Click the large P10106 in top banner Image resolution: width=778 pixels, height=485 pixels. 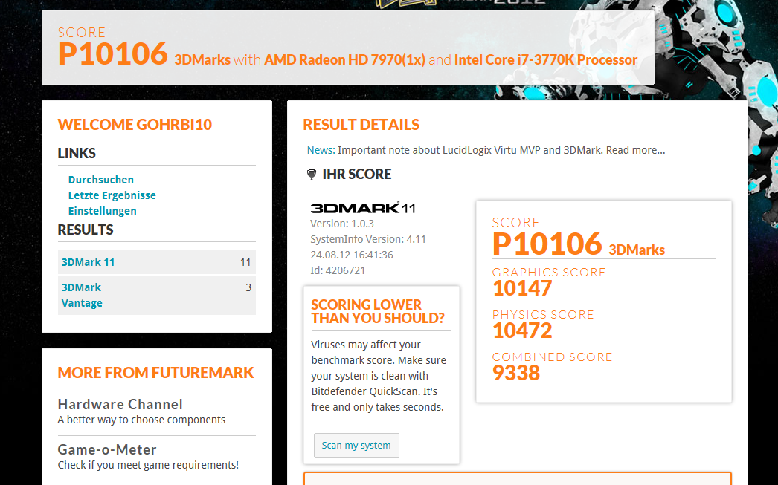pyautogui.click(x=112, y=53)
